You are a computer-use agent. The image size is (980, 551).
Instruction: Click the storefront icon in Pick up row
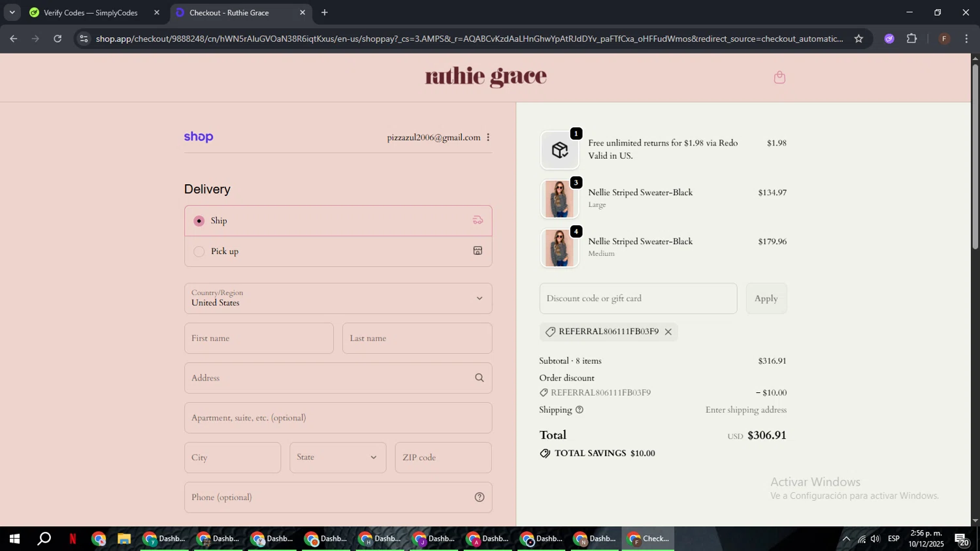point(478,251)
